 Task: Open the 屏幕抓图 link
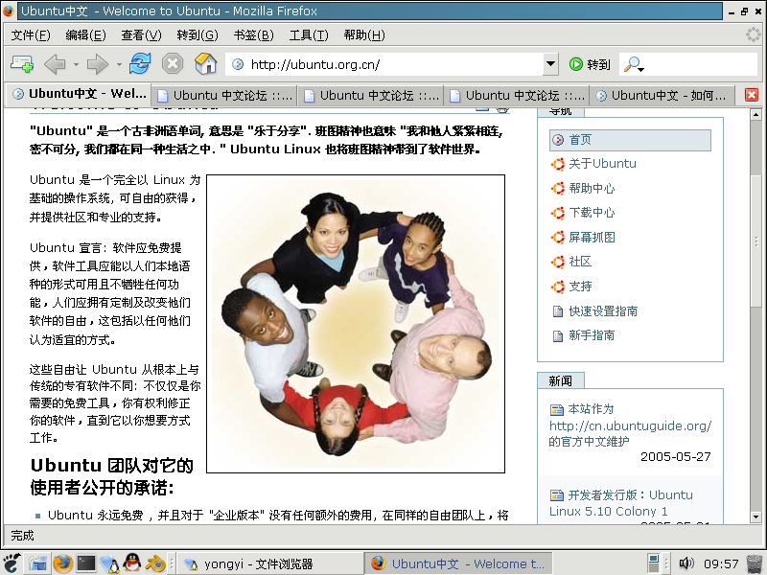592,237
